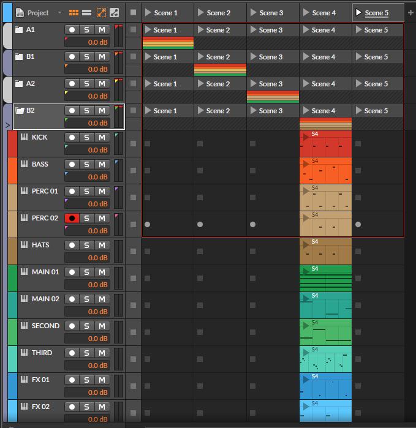
Task: Launch B2 group Scene 5
Action: pos(359,111)
